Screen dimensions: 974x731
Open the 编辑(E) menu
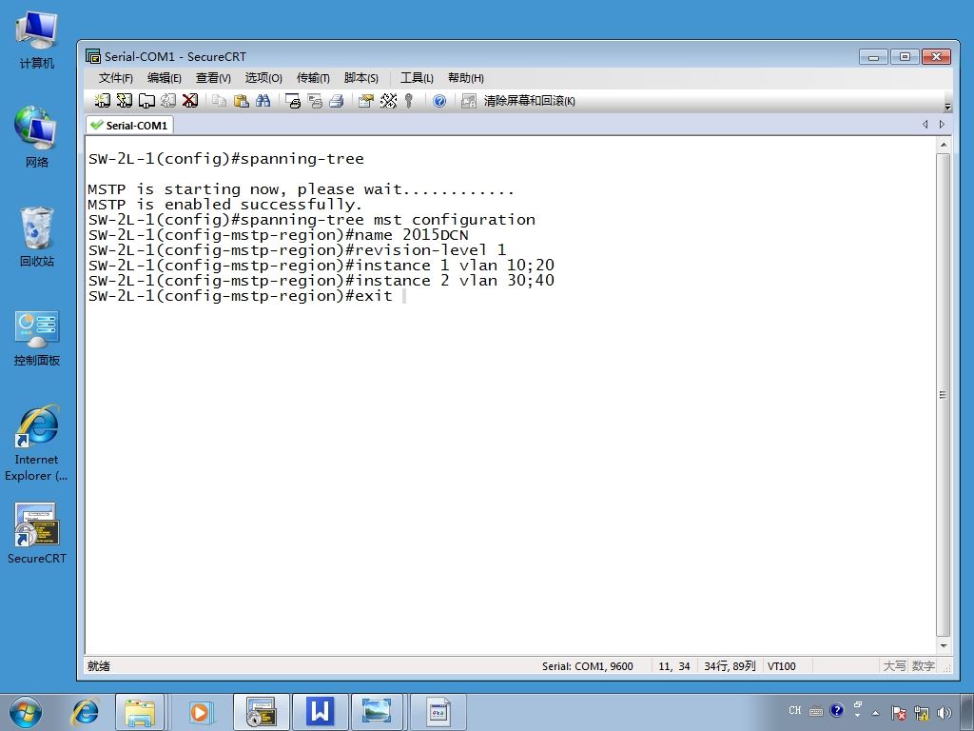coord(164,78)
